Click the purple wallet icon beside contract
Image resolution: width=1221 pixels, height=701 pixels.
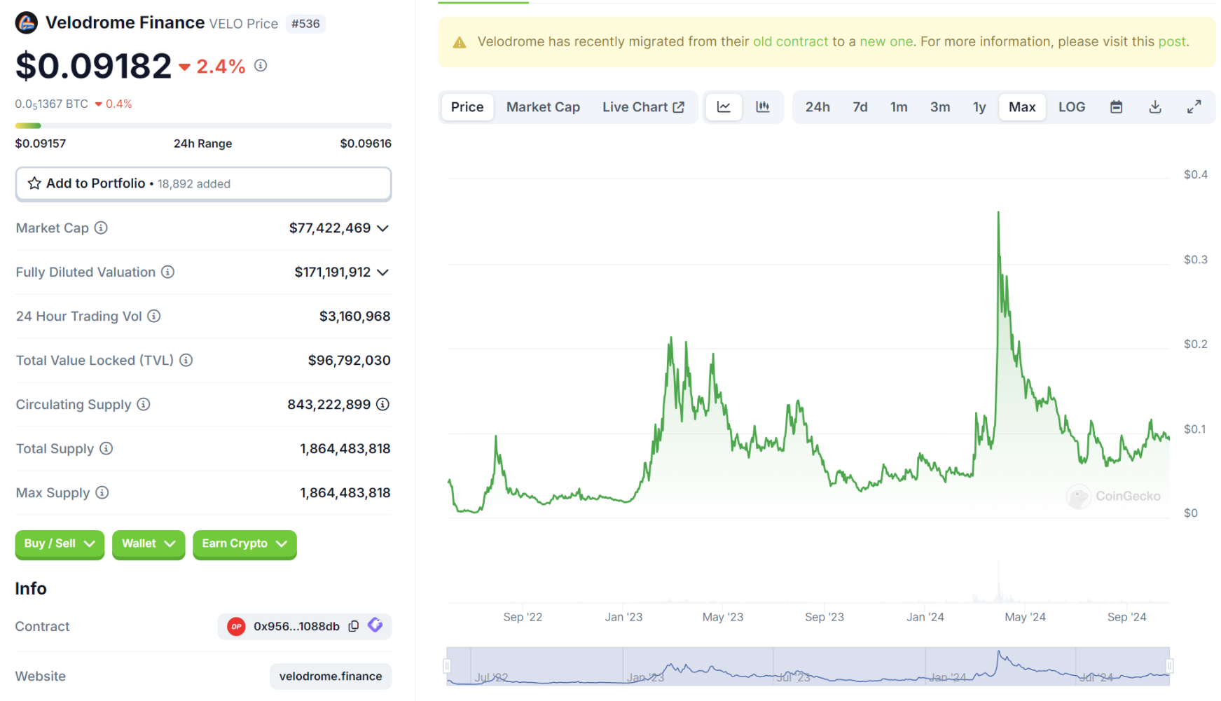coord(375,625)
